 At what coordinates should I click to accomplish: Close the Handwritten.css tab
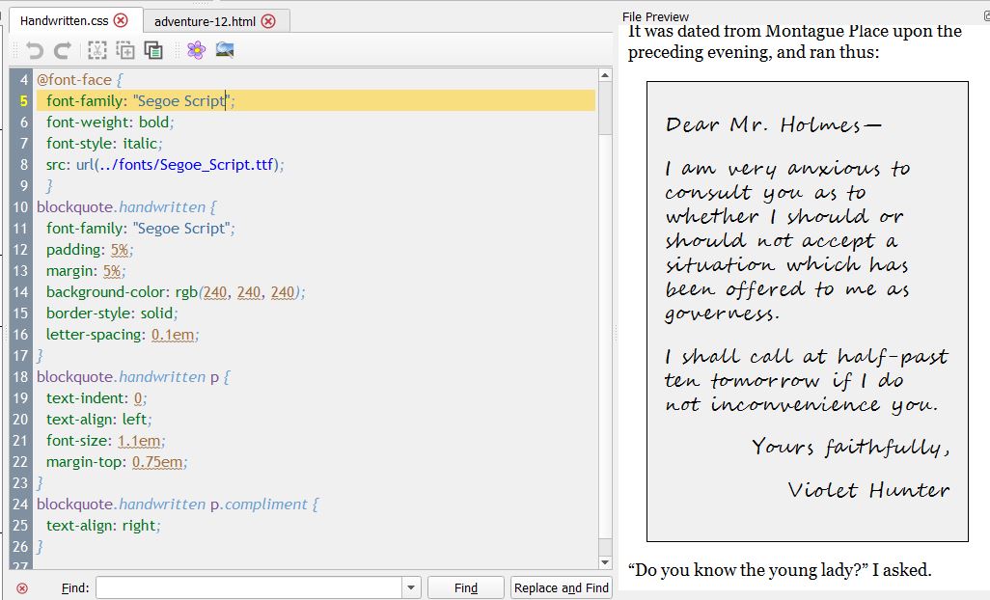pos(121,20)
